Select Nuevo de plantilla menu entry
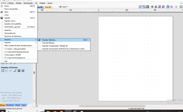The width and height of the screenshot is (183, 112). tap(19, 9)
